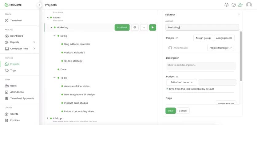Click the Edit task panel scrollbar
The width and height of the screenshot is (257, 148).
point(241,56)
